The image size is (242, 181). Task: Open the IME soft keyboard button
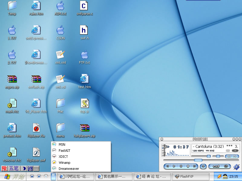tap(36, 169)
